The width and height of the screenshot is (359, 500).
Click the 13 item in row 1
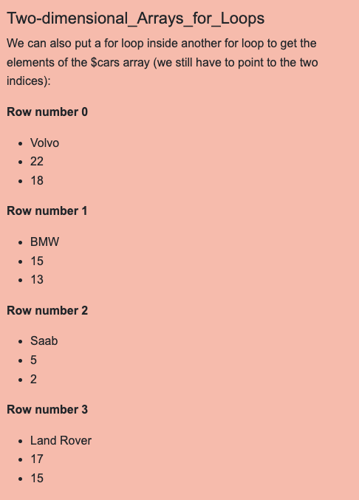[x=37, y=280]
